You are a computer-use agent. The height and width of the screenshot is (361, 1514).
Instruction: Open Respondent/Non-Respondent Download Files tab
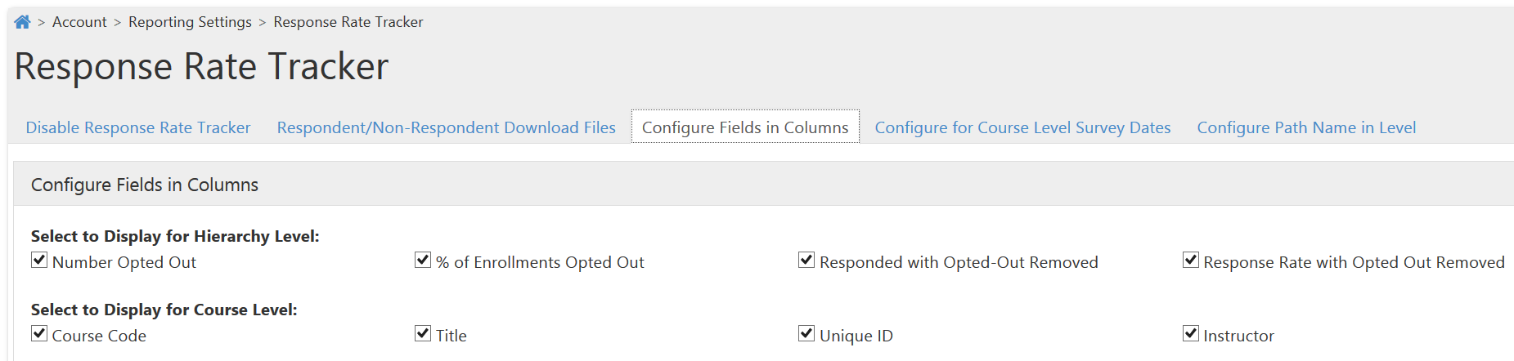coord(446,127)
